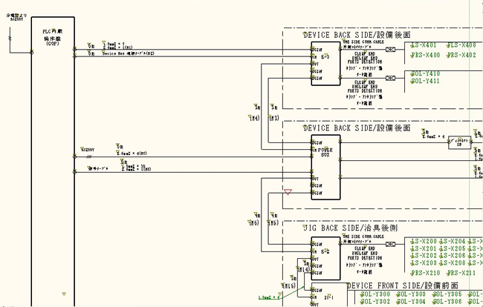Select the Device Net cable (W2) label
The width and height of the screenshot is (483, 307).
click(129, 53)
